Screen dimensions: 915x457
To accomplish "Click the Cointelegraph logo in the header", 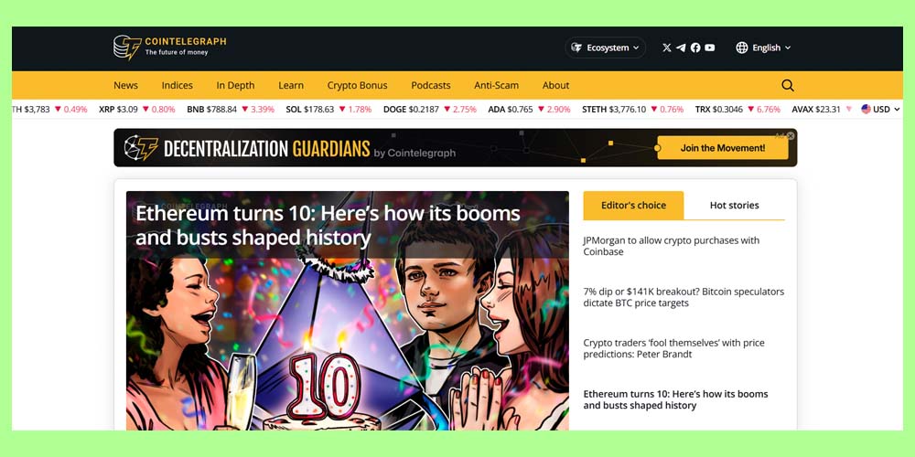I will [169, 48].
